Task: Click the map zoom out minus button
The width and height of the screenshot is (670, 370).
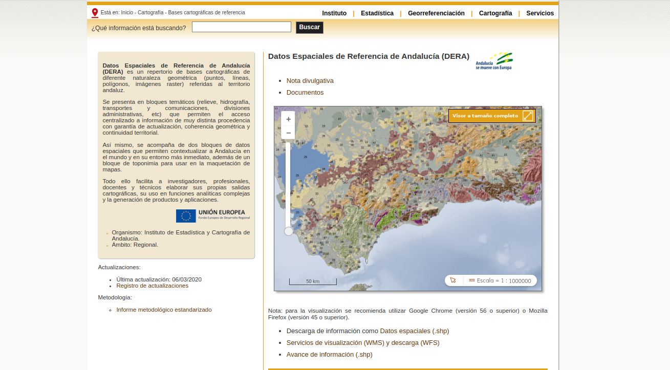Action: click(288, 133)
